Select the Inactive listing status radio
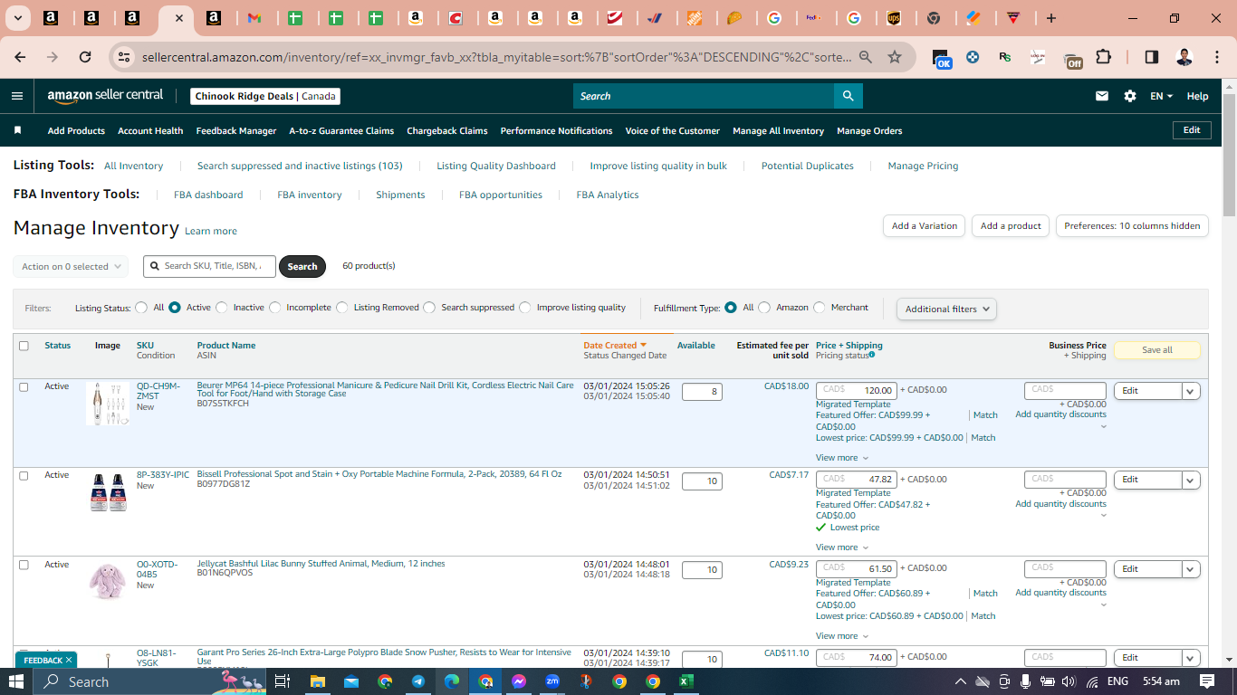 click(x=221, y=308)
